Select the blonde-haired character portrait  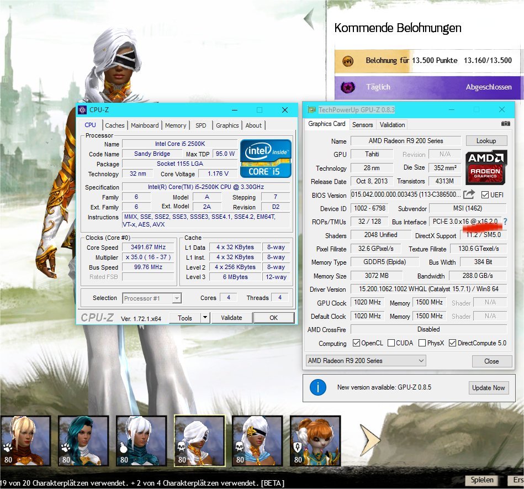(25, 441)
